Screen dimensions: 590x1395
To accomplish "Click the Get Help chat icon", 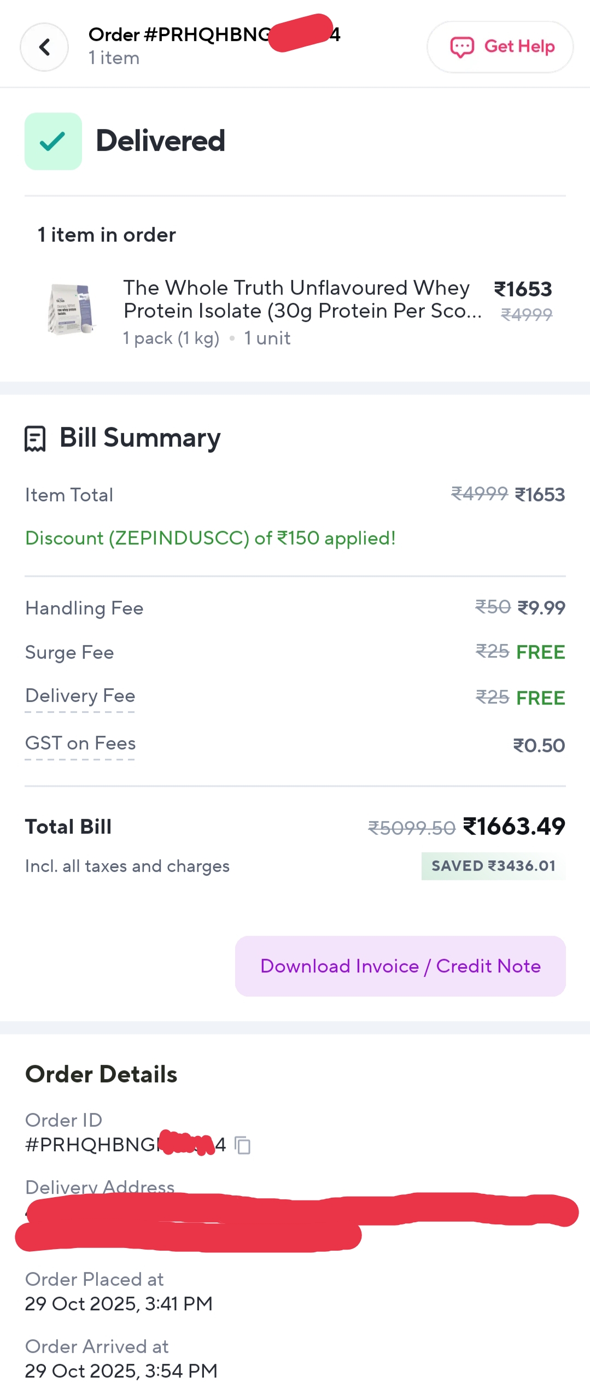I will pyautogui.click(x=462, y=47).
